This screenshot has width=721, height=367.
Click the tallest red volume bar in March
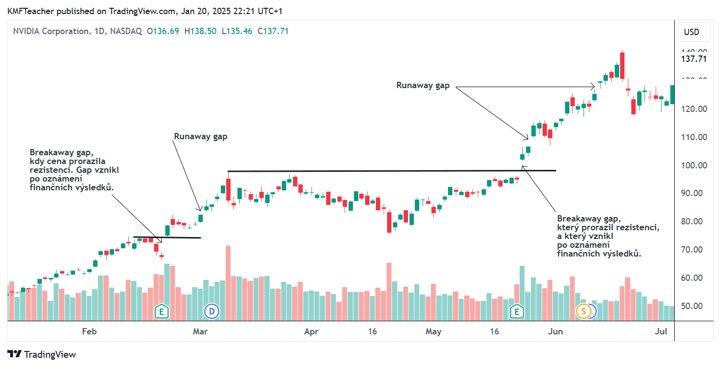click(x=228, y=282)
